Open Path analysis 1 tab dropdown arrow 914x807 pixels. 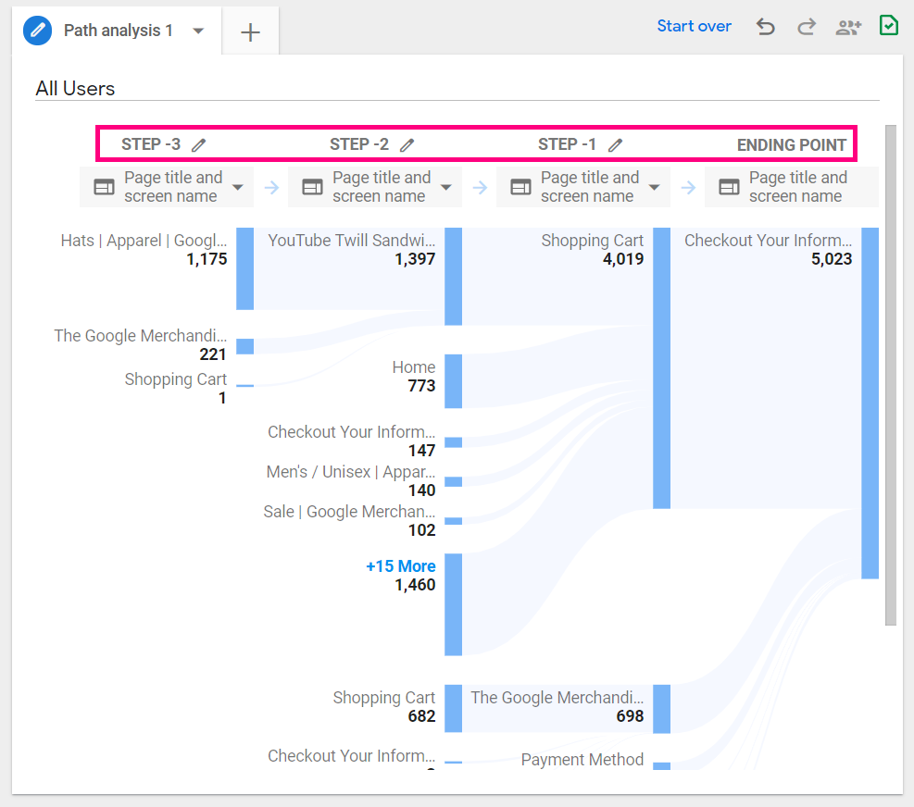[x=198, y=31]
